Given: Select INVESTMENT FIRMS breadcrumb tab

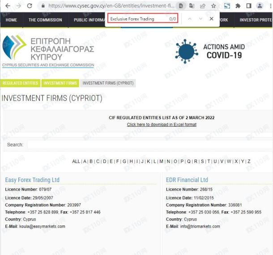Looking at the screenshot, I should [60, 83].
